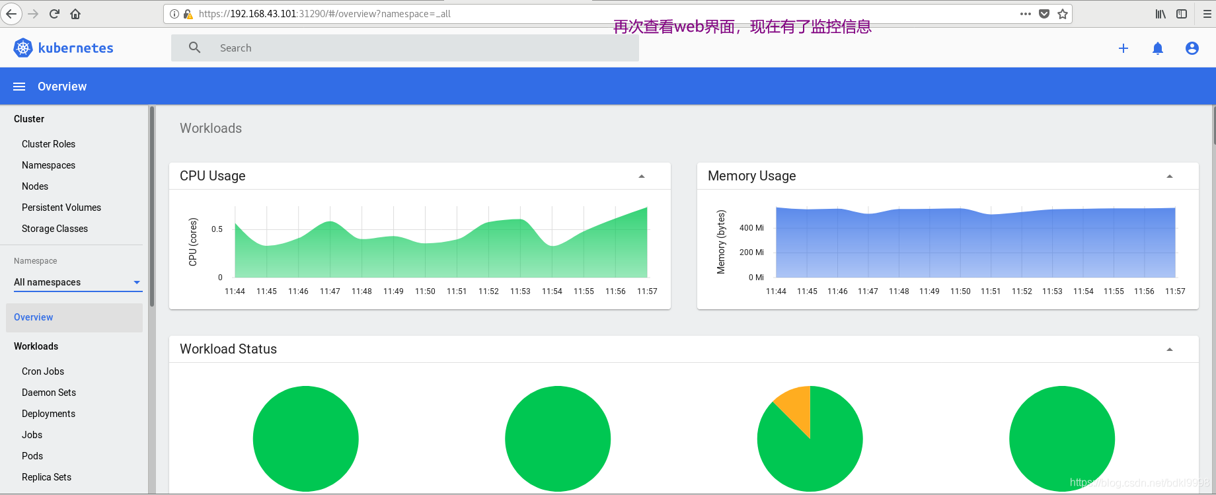This screenshot has width=1216, height=495.
Task: Click the blue memory usage area chart
Action: point(975,243)
